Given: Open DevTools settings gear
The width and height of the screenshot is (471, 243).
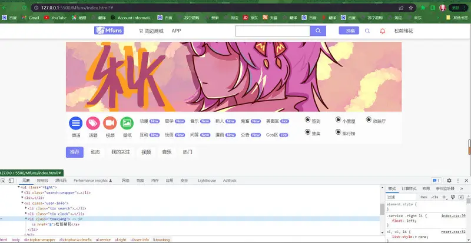Looking at the screenshot, I should (x=449, y=181).
